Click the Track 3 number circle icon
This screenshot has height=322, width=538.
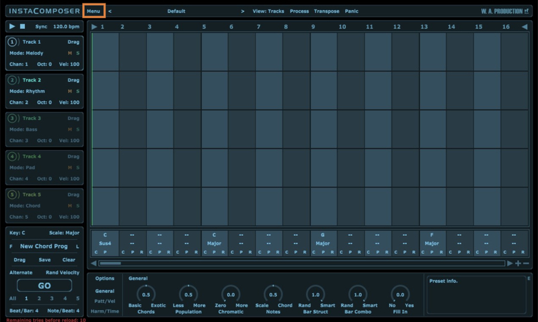[13, 118]
